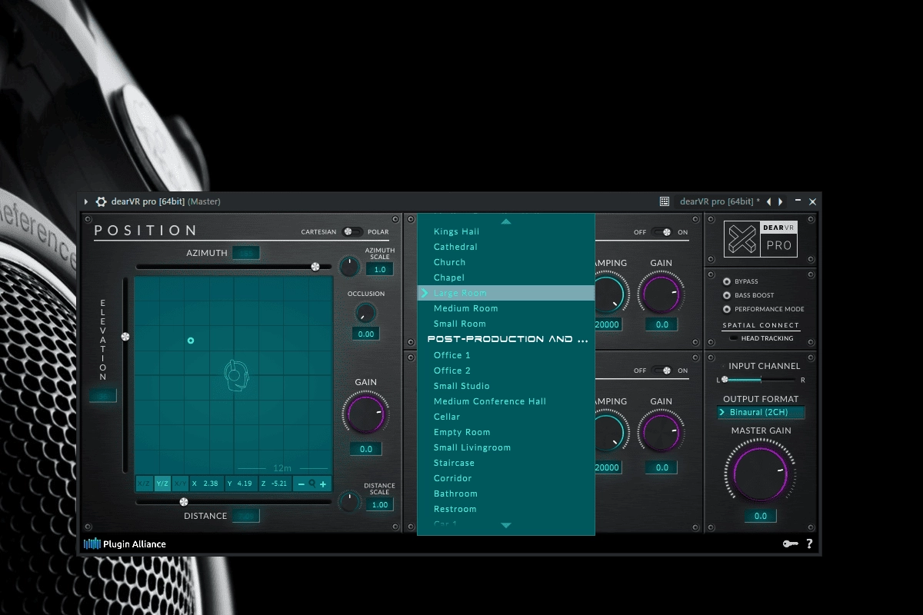Screen dimensions: 923x615
Task: Click the Distance slider handle
Action: [x=183, y=502]
